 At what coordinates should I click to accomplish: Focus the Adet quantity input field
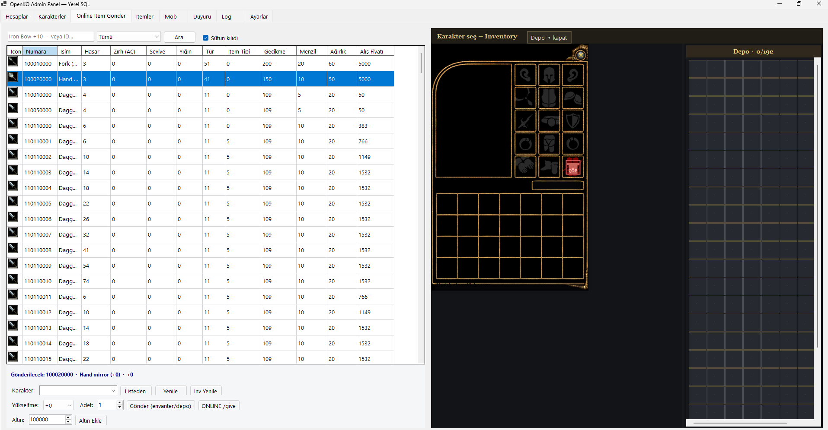click(107, 405)
